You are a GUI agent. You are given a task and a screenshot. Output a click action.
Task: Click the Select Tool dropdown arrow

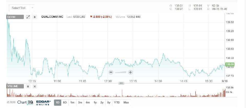32,8
